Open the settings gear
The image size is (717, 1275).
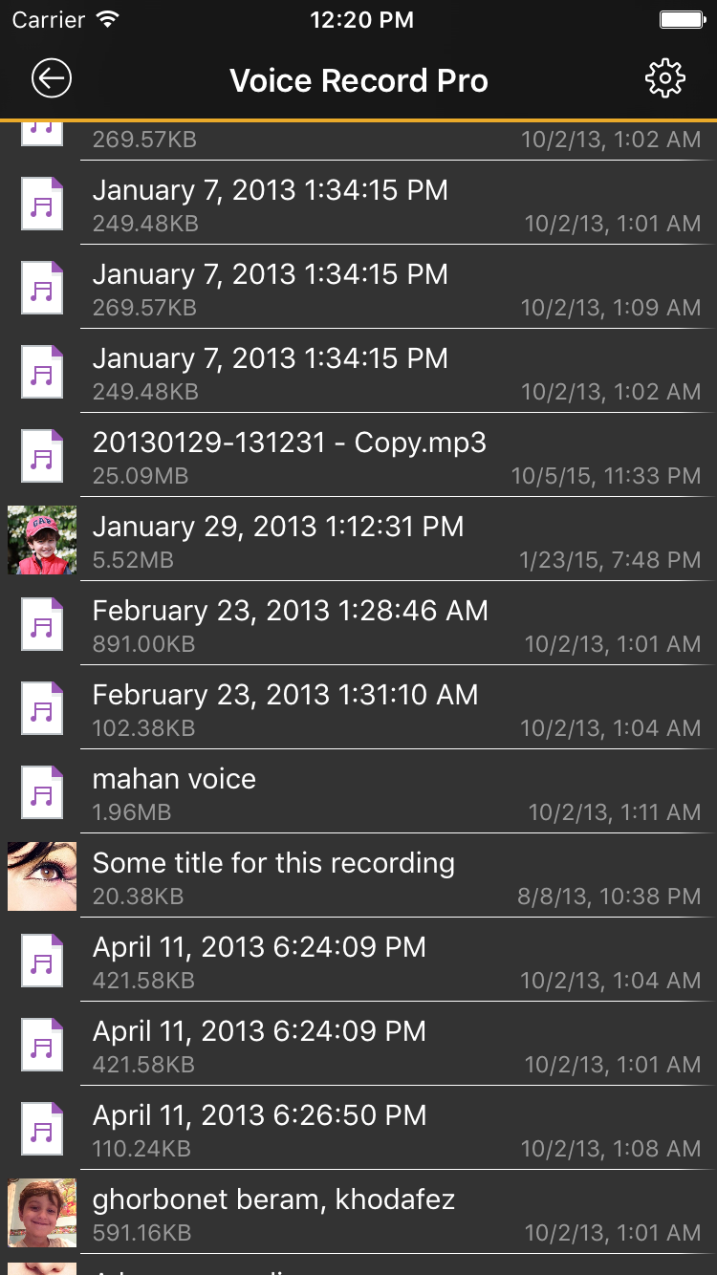pos(665,78)
